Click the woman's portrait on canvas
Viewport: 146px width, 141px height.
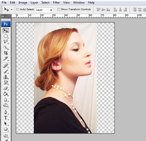pyautogui.click(x=65, y=78)
